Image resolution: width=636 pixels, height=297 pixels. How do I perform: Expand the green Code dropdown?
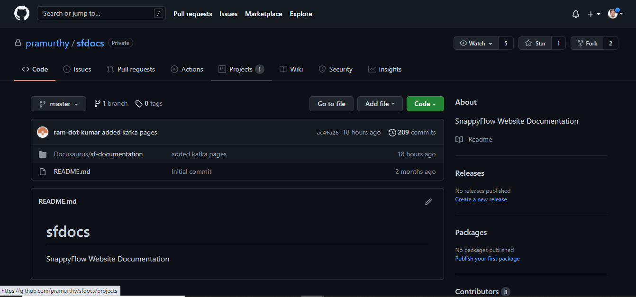coord(425,104)
